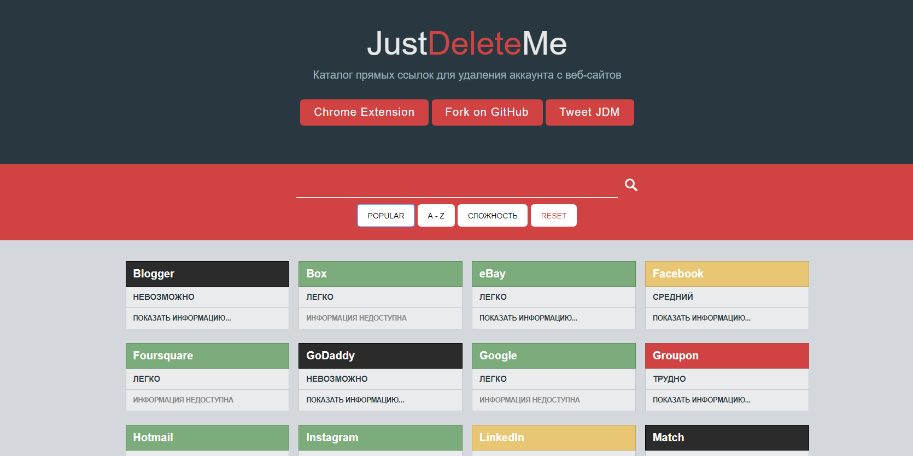Show information for GoDaddy card
Screen dimensions: 913x456
pyautogui.click(x=355, y=400)
